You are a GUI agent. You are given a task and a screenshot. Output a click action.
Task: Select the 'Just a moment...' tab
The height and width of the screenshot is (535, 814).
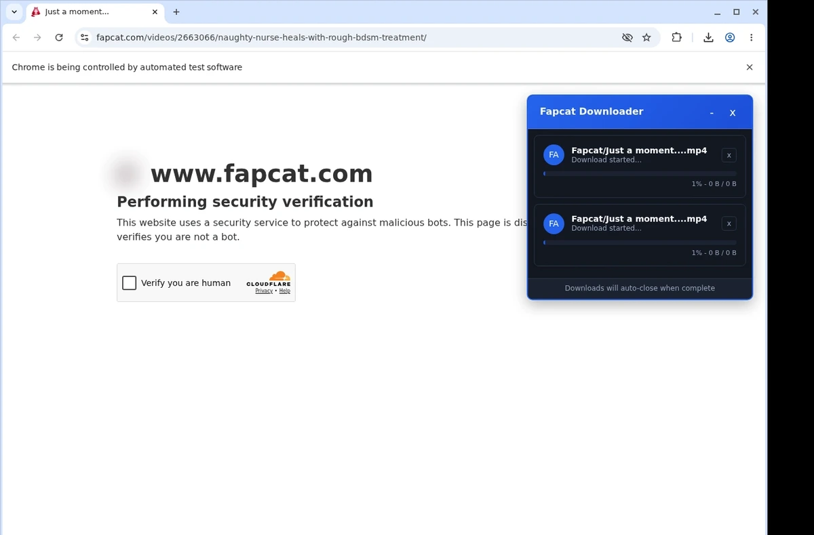pyautogui.click(x=95, y=12)
